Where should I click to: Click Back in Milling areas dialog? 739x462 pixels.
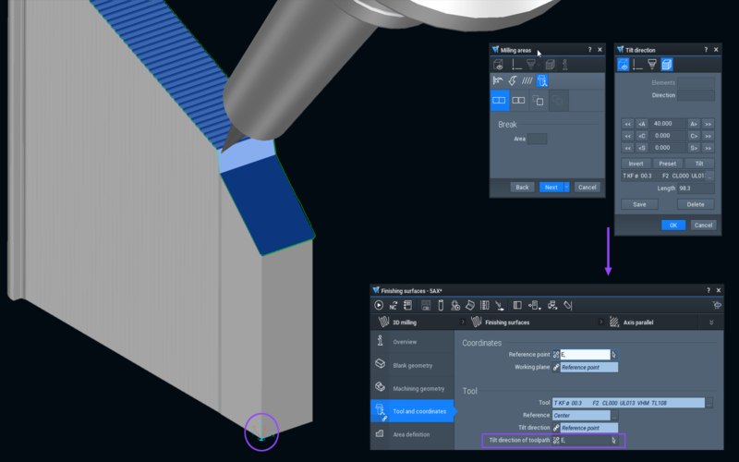point(522,188)
